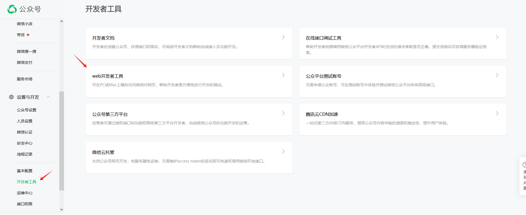Click the sidebar scrollbar thumb
This screenshot has height=215, width=526.
tap(61, 141)
